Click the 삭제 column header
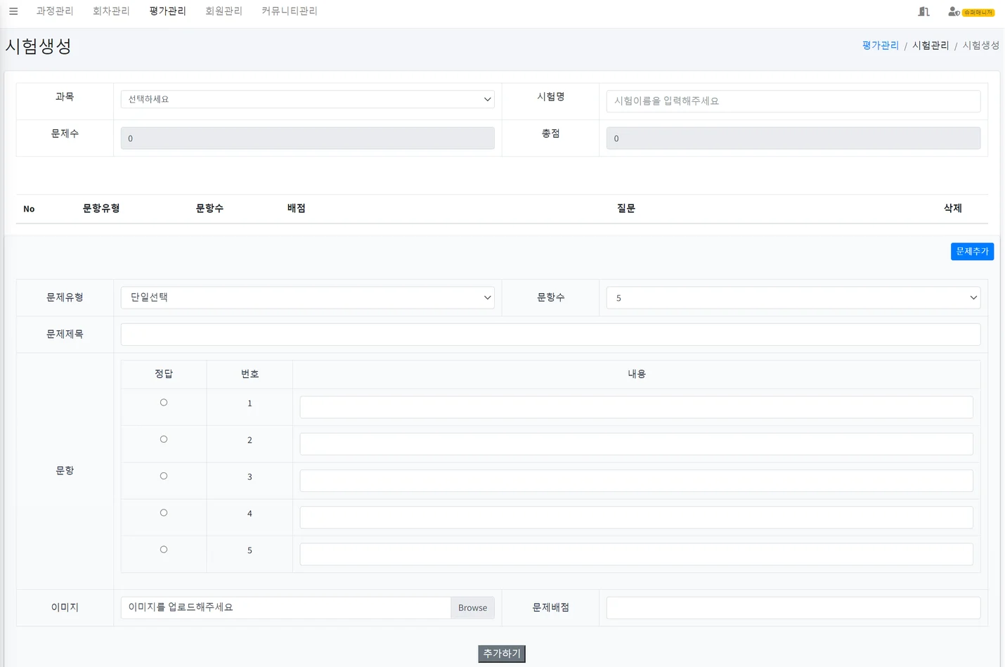Image resolution: width=1005 pixels, height=667 pixels. click(x=952, y=209)
